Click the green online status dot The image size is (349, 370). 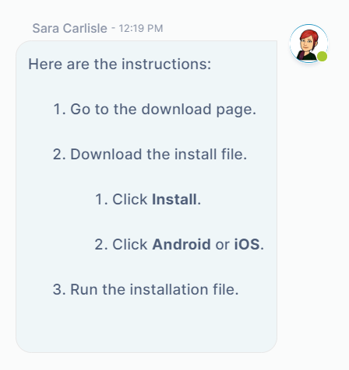pyautogui.click(x=323, y=56)
